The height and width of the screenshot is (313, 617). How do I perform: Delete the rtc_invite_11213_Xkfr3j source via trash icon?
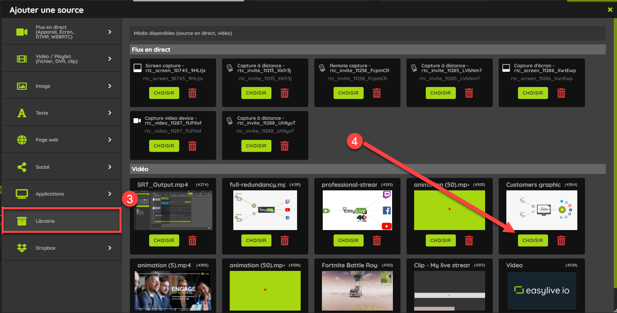(285, 93)
